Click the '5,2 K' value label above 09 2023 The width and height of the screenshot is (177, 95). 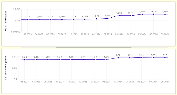point(60,57)
